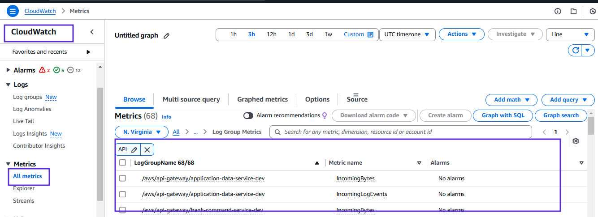Sort the Alarms column
The image size is (598, 217).
(x=581, y=163)
